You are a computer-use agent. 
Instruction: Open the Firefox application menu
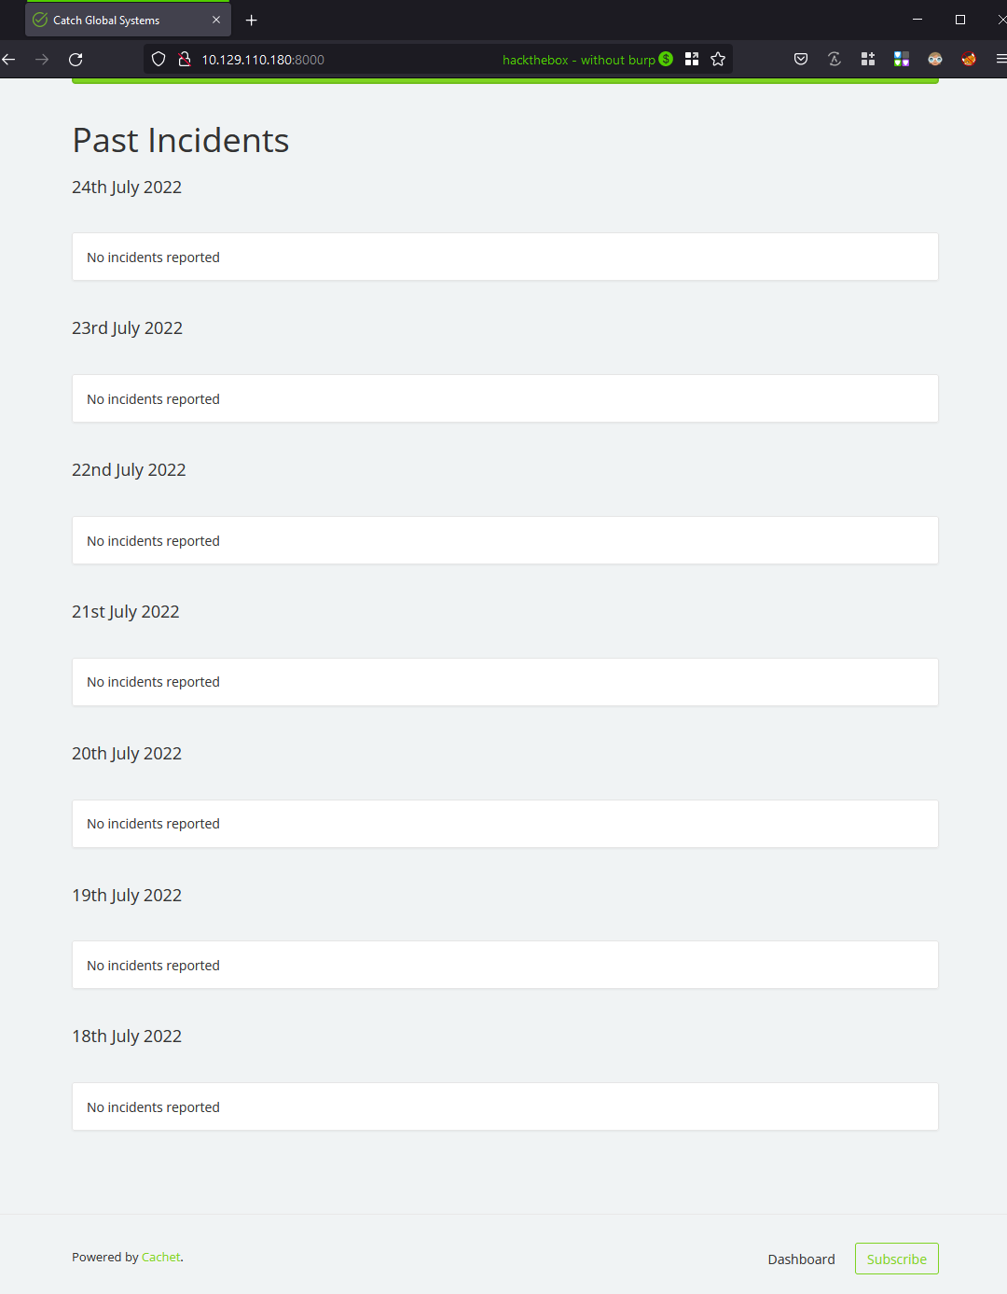(1000, 60)
